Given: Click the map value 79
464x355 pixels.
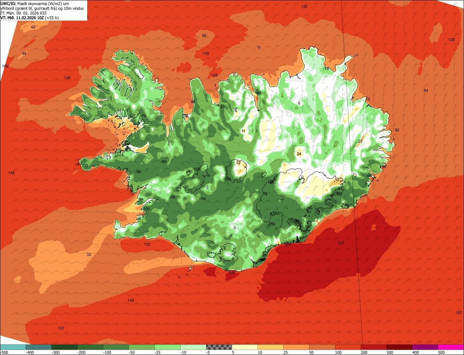Looking at the screenshot, I should point(144,116).
